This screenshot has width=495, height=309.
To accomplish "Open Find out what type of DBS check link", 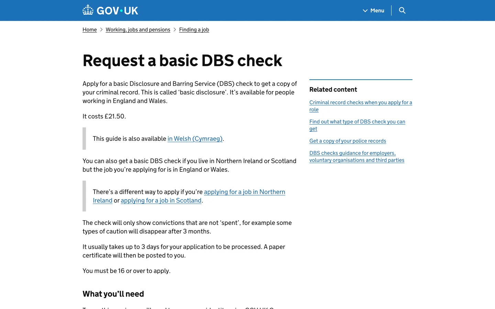I will click(x=357, y=125).
